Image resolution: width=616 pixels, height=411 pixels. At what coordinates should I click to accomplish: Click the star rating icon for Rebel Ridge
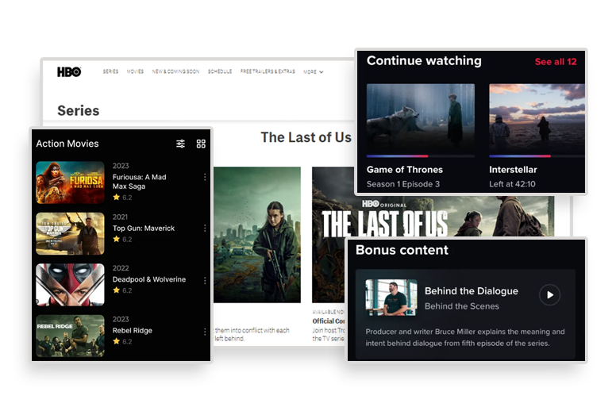click(116, 341)
